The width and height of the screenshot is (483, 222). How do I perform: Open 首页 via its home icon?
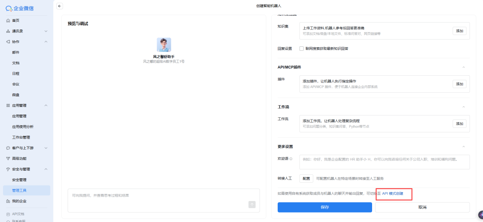point(8,21)
